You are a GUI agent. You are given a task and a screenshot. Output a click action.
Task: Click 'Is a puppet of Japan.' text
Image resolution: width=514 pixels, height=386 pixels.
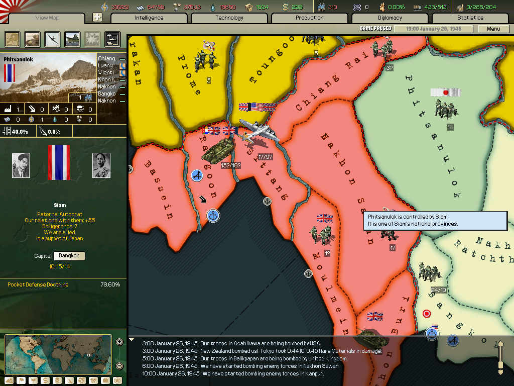click(60, 239)
